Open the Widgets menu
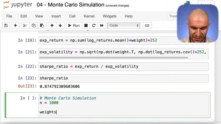The image size is (221, 124). pyautogui.click(x=109, y=16)
